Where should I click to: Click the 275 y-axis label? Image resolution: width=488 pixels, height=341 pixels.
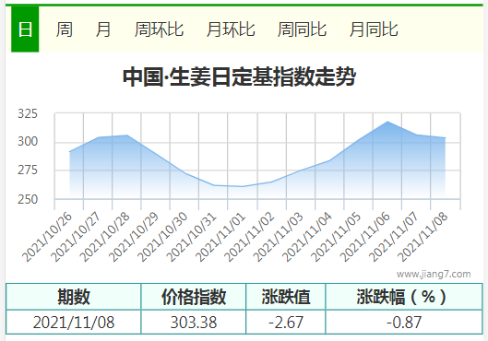[28, 170]
